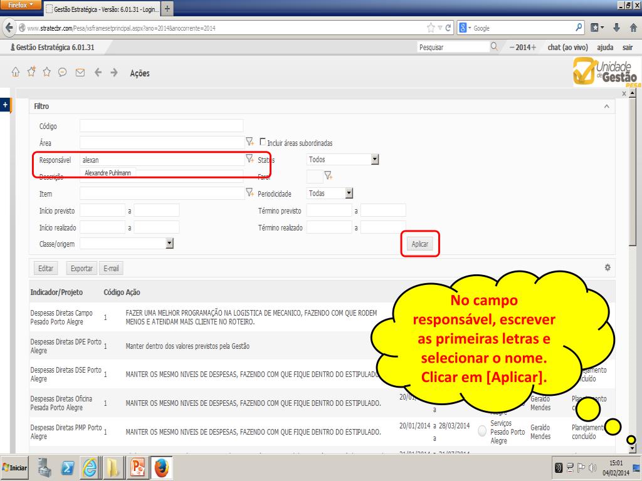This screenshot has height=481, width=642.
Task: Focus the Item input field
Action: [x=162, y=193]
